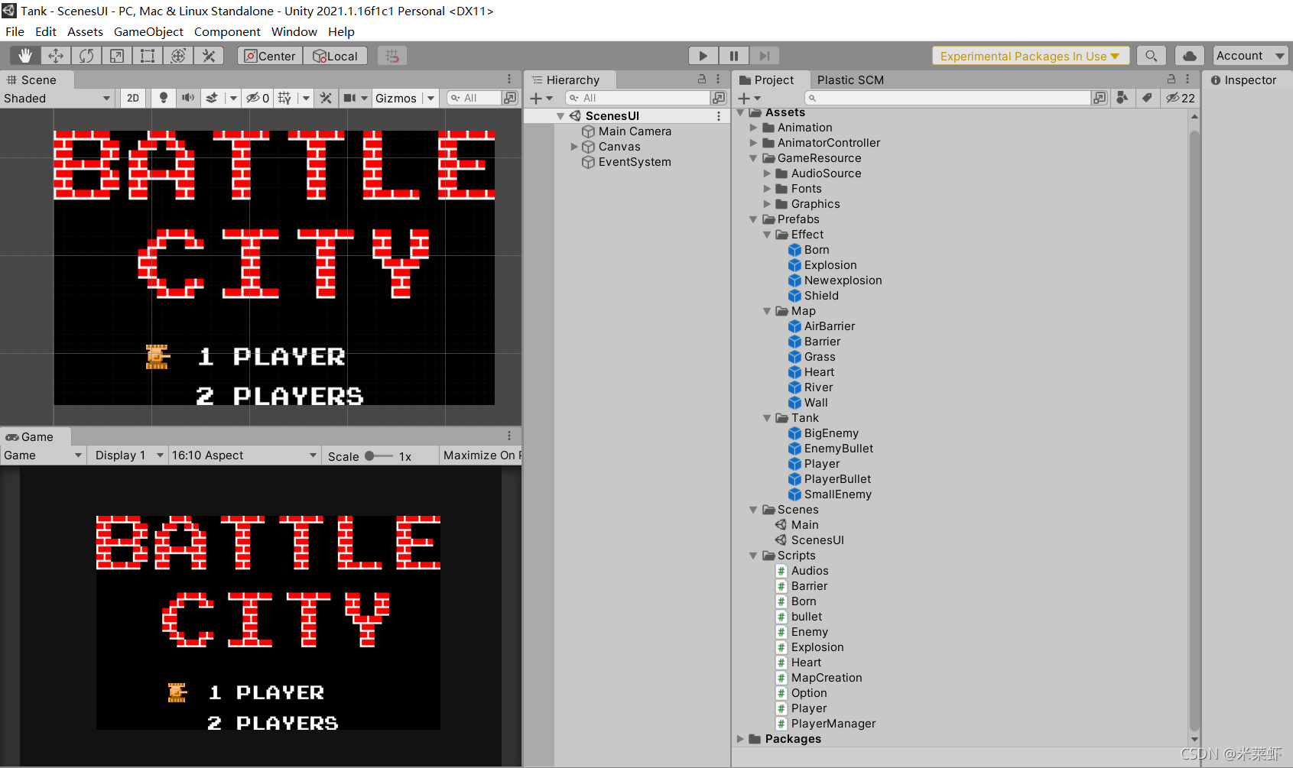
Task: Open the global search magnifier icon
Action: (1151, 56)
